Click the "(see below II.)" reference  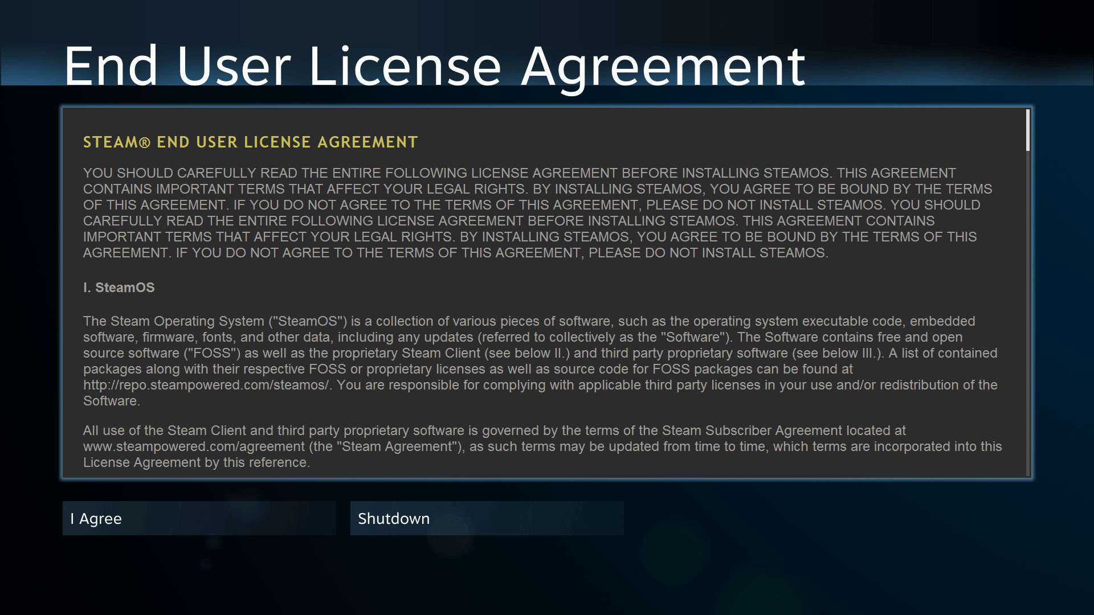pos(526,354)
